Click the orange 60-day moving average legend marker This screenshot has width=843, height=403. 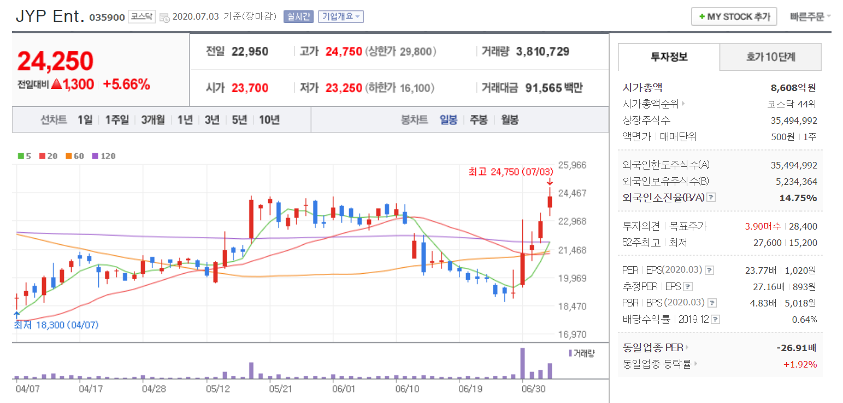pos(69,156)
